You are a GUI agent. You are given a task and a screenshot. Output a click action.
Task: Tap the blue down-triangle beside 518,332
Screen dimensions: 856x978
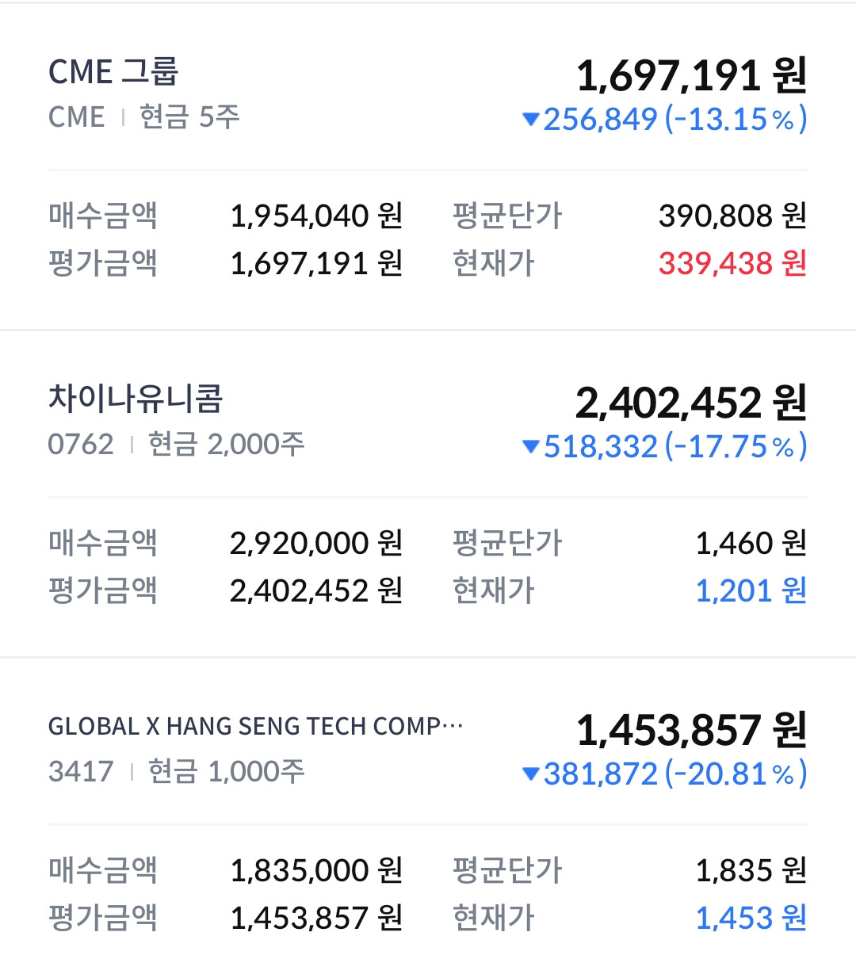click(531, 447)
